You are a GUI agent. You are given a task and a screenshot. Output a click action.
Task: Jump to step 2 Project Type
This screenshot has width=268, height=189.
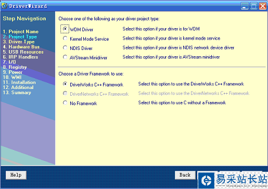click(20, 36)
